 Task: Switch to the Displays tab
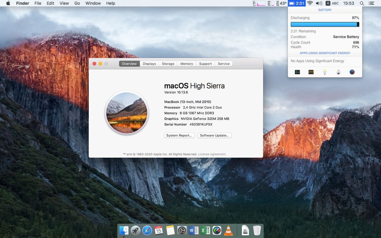tap(149, 64)
